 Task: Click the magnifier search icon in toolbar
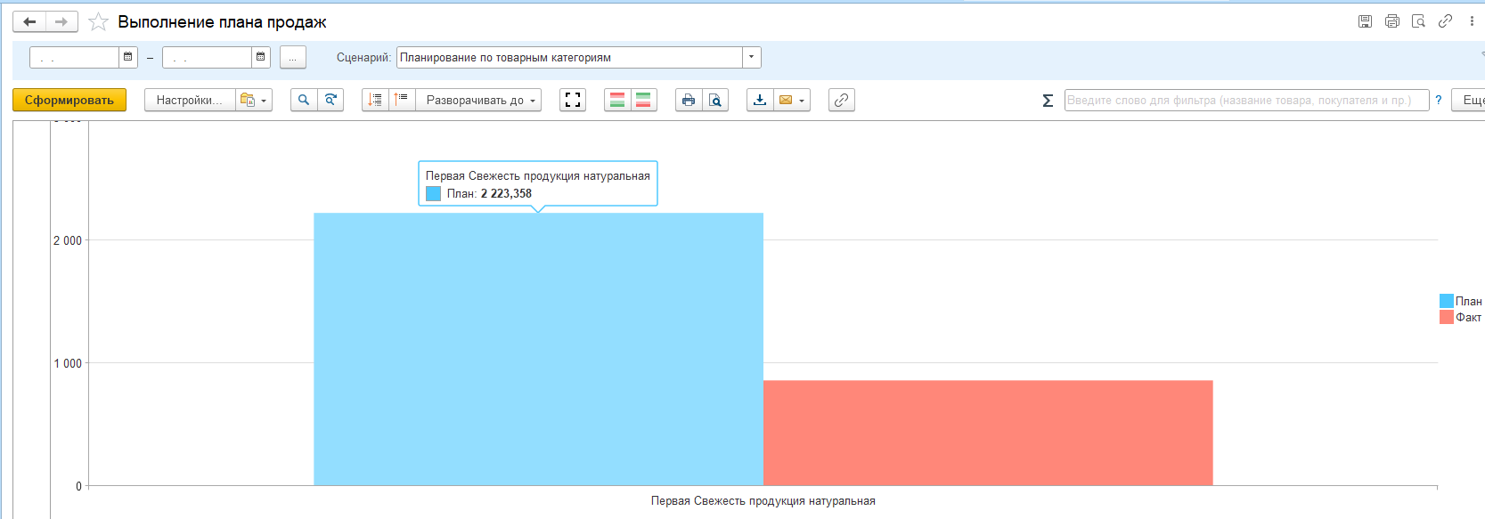pyautogui.click(x=304, y=100)
